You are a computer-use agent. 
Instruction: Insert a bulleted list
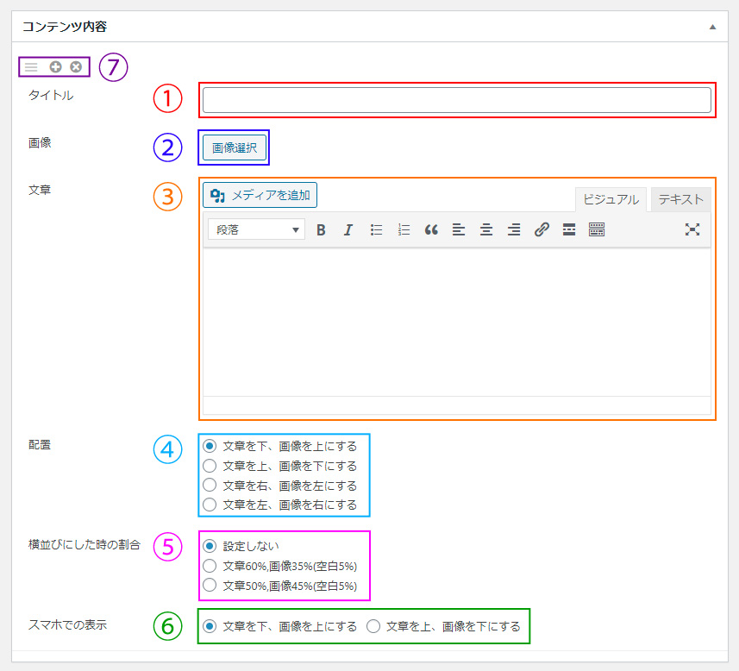pos(375,229)
